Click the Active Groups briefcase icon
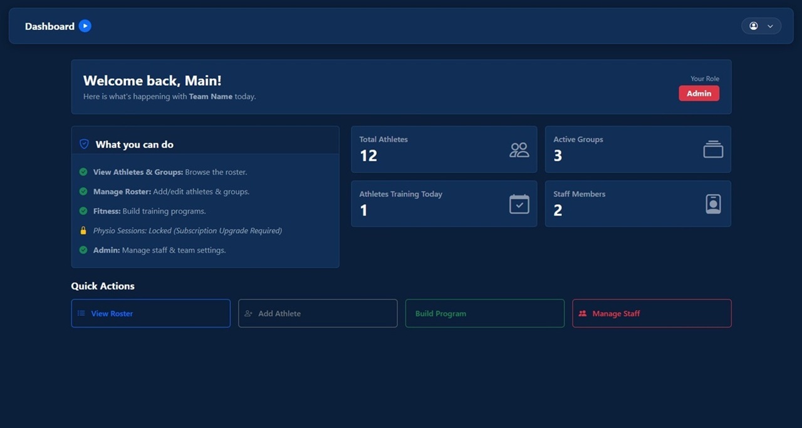 pyautogui.click(x=712, y=149)
